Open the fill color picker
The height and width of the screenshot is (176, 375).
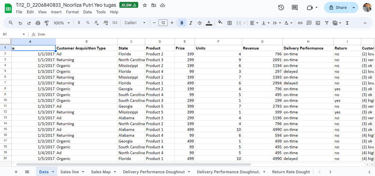coord(220,23)
